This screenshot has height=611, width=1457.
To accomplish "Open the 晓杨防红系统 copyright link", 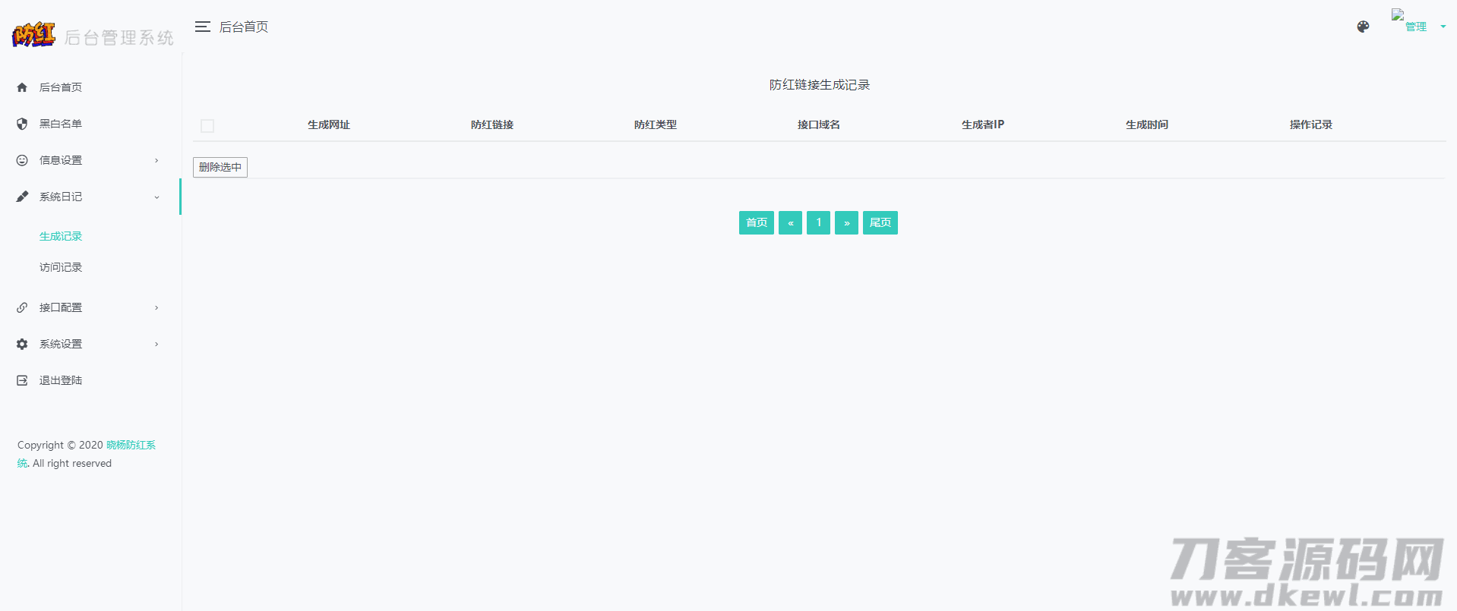I will [x=131, y=445].
